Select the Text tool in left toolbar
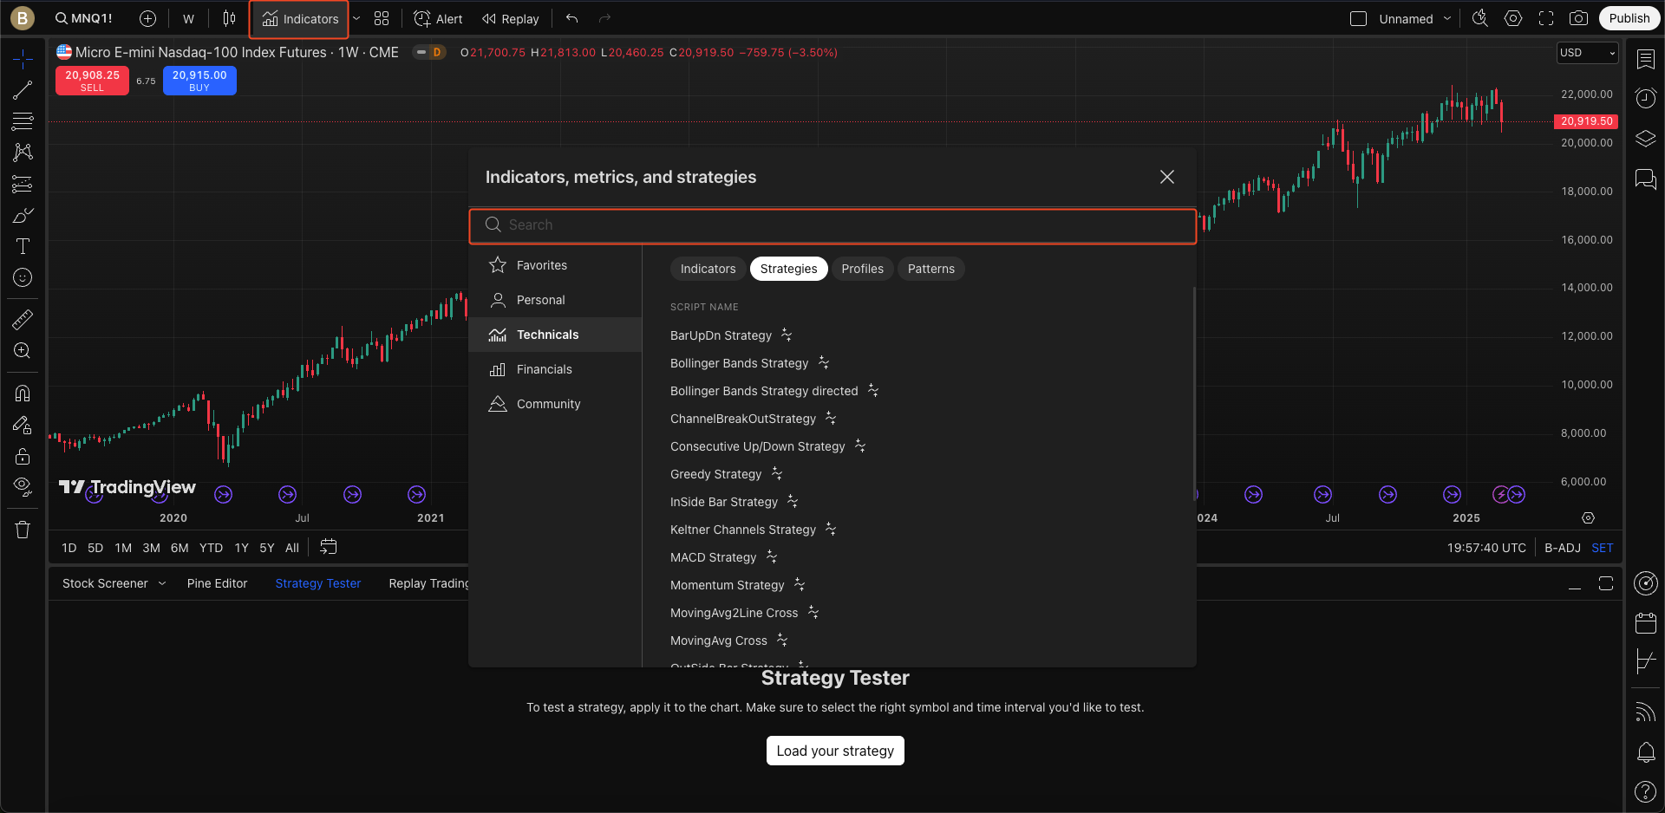 tap(23, 246)
